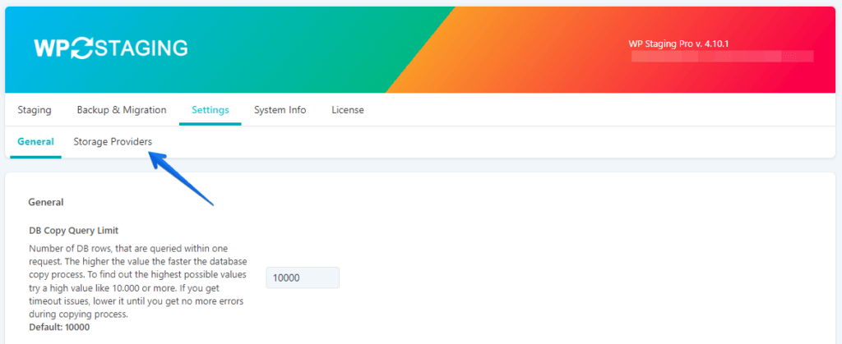This screenshot has width=842, height=344.
Task: Click the WP Staging logo
Action: click(x=111, y=48)
